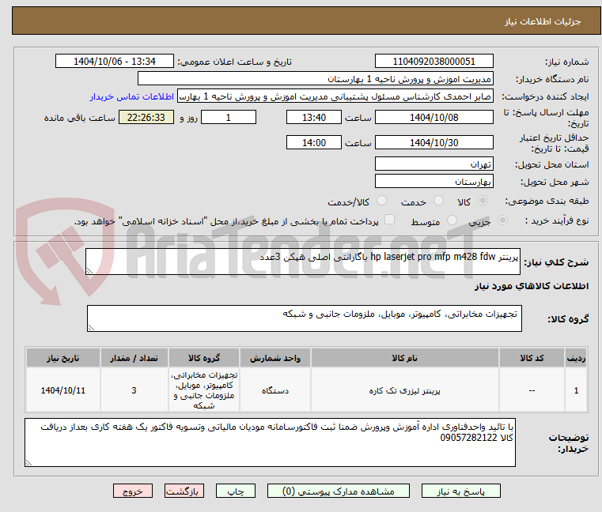Click the شماره نیاز field 1104092038000051
This screenshot has width=602, height=512.
coord(434,62)
